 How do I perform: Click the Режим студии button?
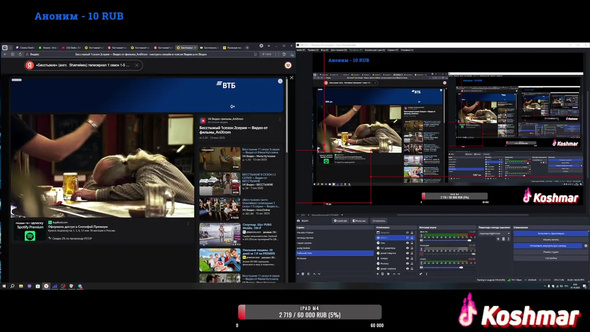pos(551,252)
